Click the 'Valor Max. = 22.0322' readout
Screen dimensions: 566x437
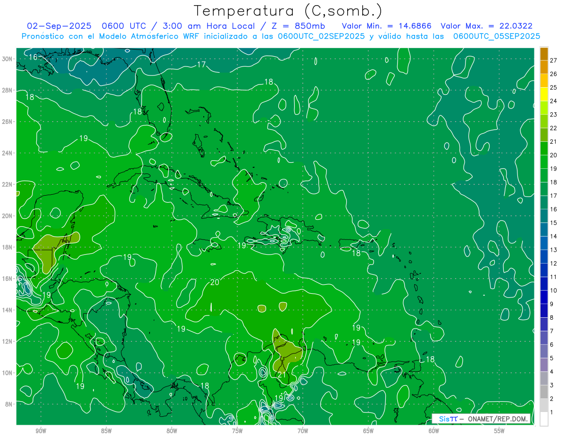tap(487, 26)
